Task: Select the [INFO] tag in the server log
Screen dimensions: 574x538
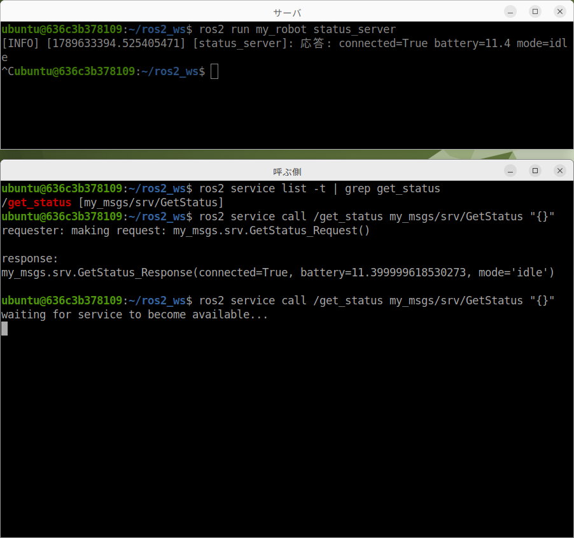Action: 20,43
